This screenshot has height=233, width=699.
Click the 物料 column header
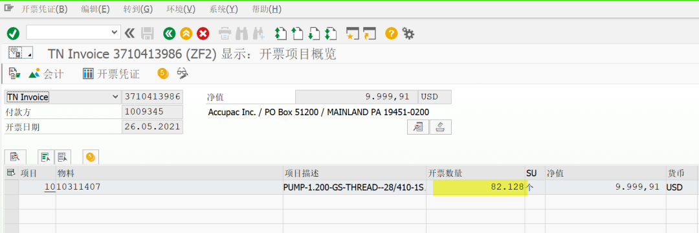pos(170,173)
